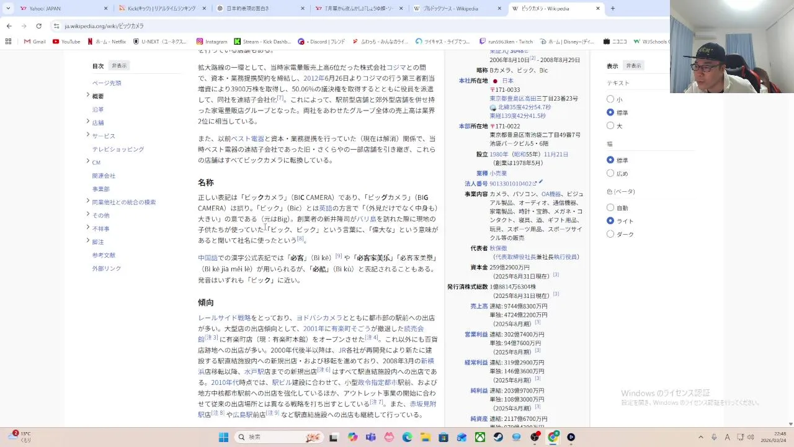Viewport: 794px width, 447px height.
Task: Select width 標準
Action: (x=610, y=160)
